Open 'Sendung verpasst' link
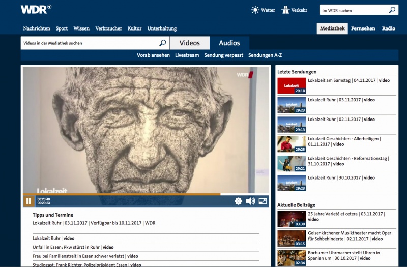This screenshot has width=407, height=267. pyautogui.click(x=224, y=55)
